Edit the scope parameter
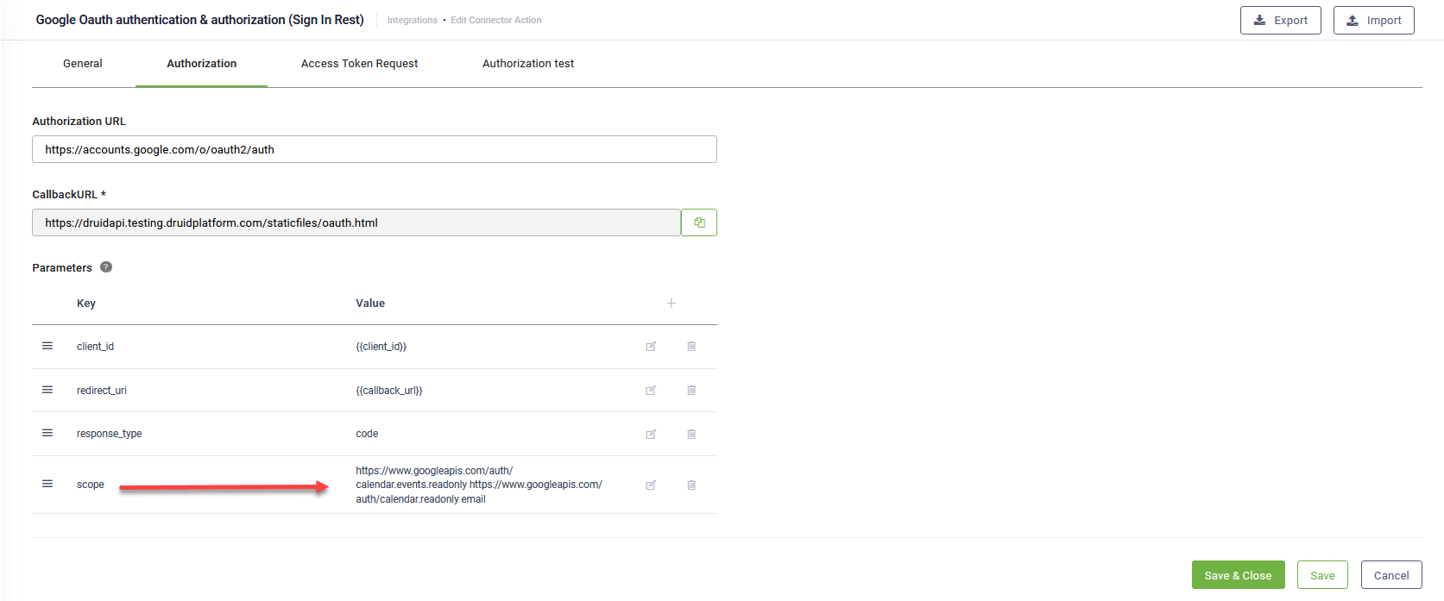 pyautogui.click(x=651, y=485)
